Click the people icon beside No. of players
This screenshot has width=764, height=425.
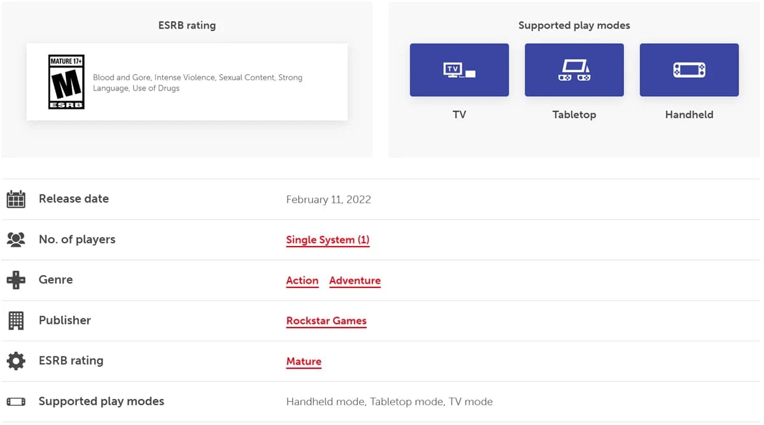click(x=16, y=240)
